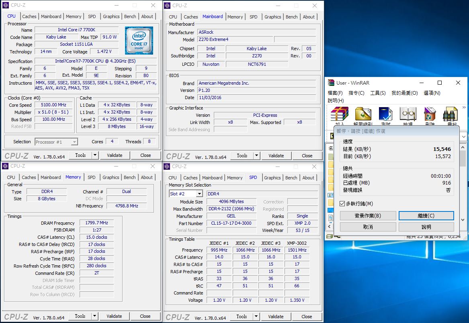Click 背景作業(B) Background button
469x323 pixels.
tap(368, 215)
